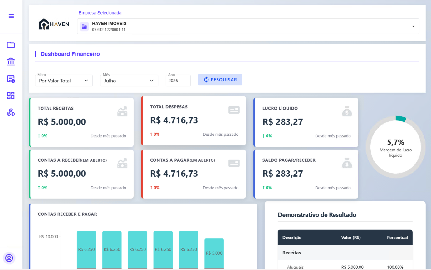Screen dimensions: 431x270
Task: Click the money bag icon in Lucro Líquido card
Action: (347, 111)
